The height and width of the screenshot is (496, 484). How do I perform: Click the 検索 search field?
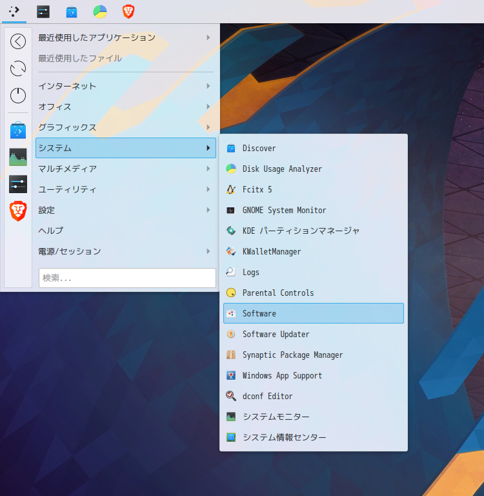127,278
